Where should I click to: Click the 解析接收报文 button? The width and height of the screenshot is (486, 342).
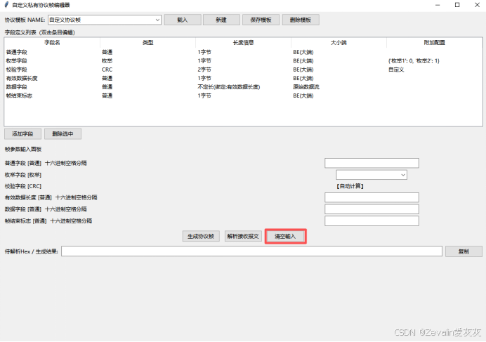[x=243, y=236]
